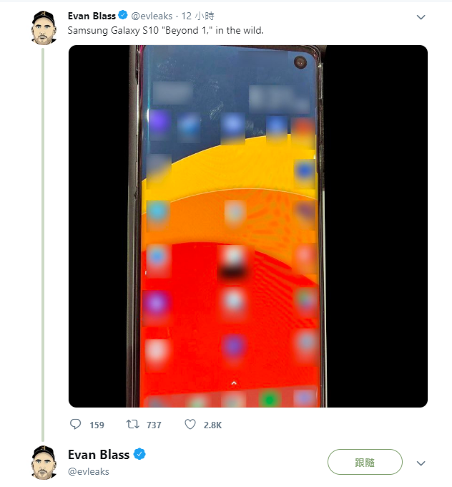Retweet this post using the retweet icon
452x487 pixels.
point(132,425)
